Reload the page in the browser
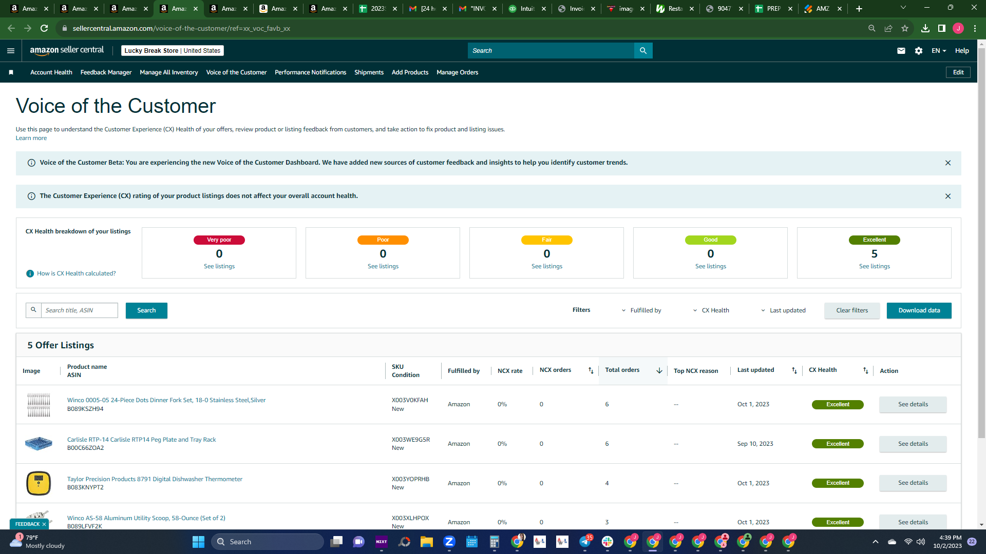986x554 pixels. [x=44, y=28]
